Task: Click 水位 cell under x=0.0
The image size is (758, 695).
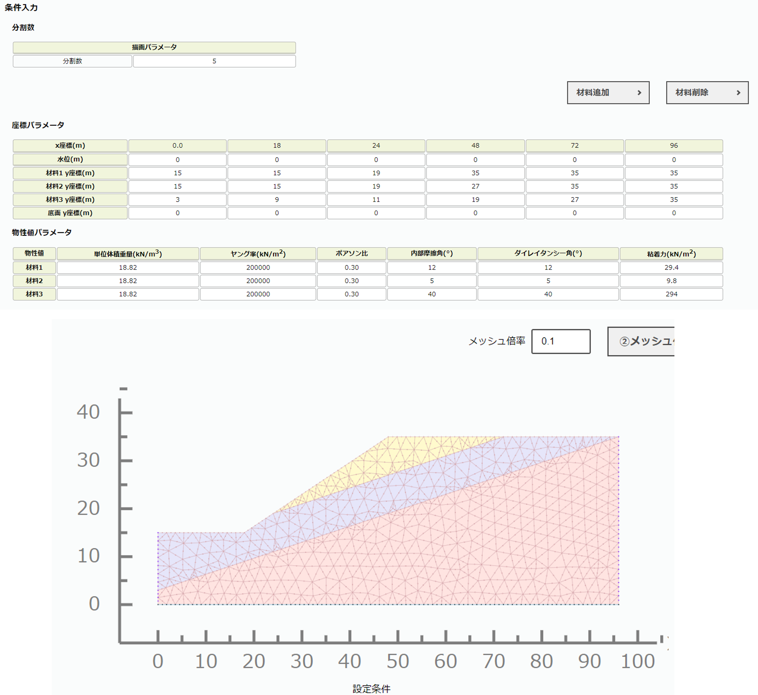Action: coord(178,160)
